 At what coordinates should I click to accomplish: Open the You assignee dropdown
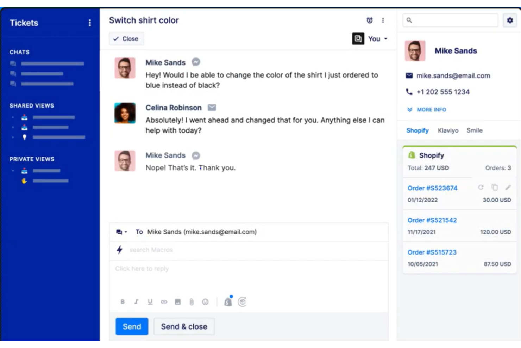[376, 39]
